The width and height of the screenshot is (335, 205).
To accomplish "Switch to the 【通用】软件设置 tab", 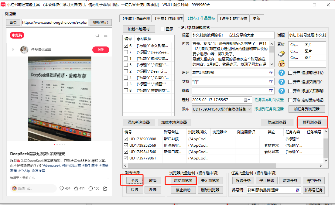I will pos(233,18).
